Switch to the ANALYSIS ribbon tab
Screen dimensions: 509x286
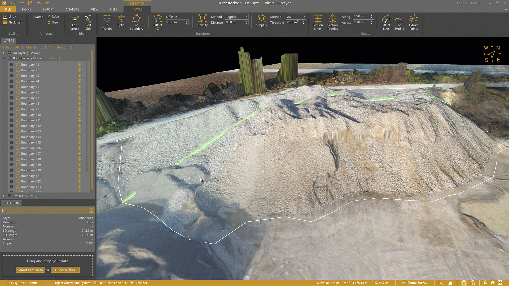point(72,9)
